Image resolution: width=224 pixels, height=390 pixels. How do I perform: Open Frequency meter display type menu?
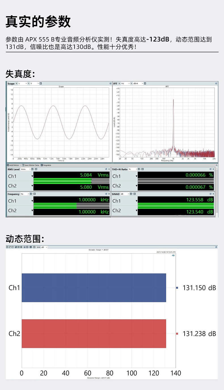pyautogui.click(x=31, y=194)
